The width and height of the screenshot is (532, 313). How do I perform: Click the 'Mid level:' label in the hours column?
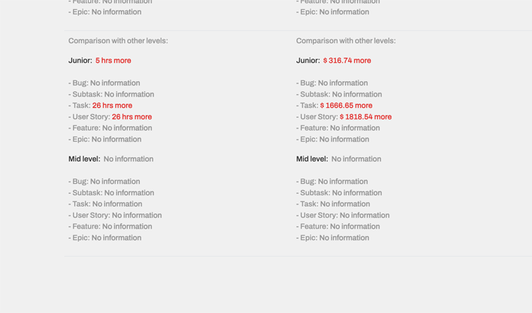[x=84, y=159]
